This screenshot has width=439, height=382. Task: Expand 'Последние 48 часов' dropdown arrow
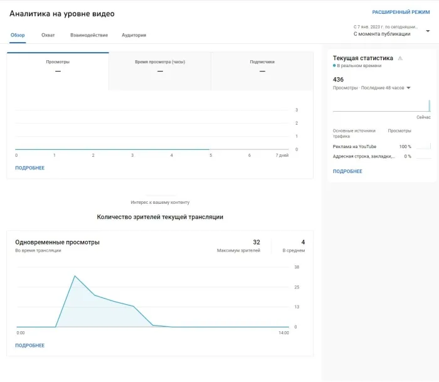408,88
